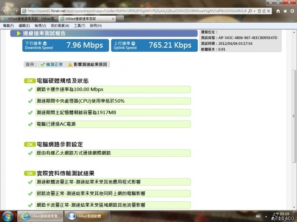Switch to the first HiNet連線速率測試 - HiNet tab
Screen dimensions: 297x222
pyautogui.click(x=29, y=18)
